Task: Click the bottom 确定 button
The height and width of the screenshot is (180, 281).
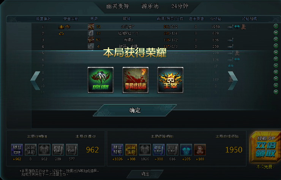Action: (x=145, y=174)
